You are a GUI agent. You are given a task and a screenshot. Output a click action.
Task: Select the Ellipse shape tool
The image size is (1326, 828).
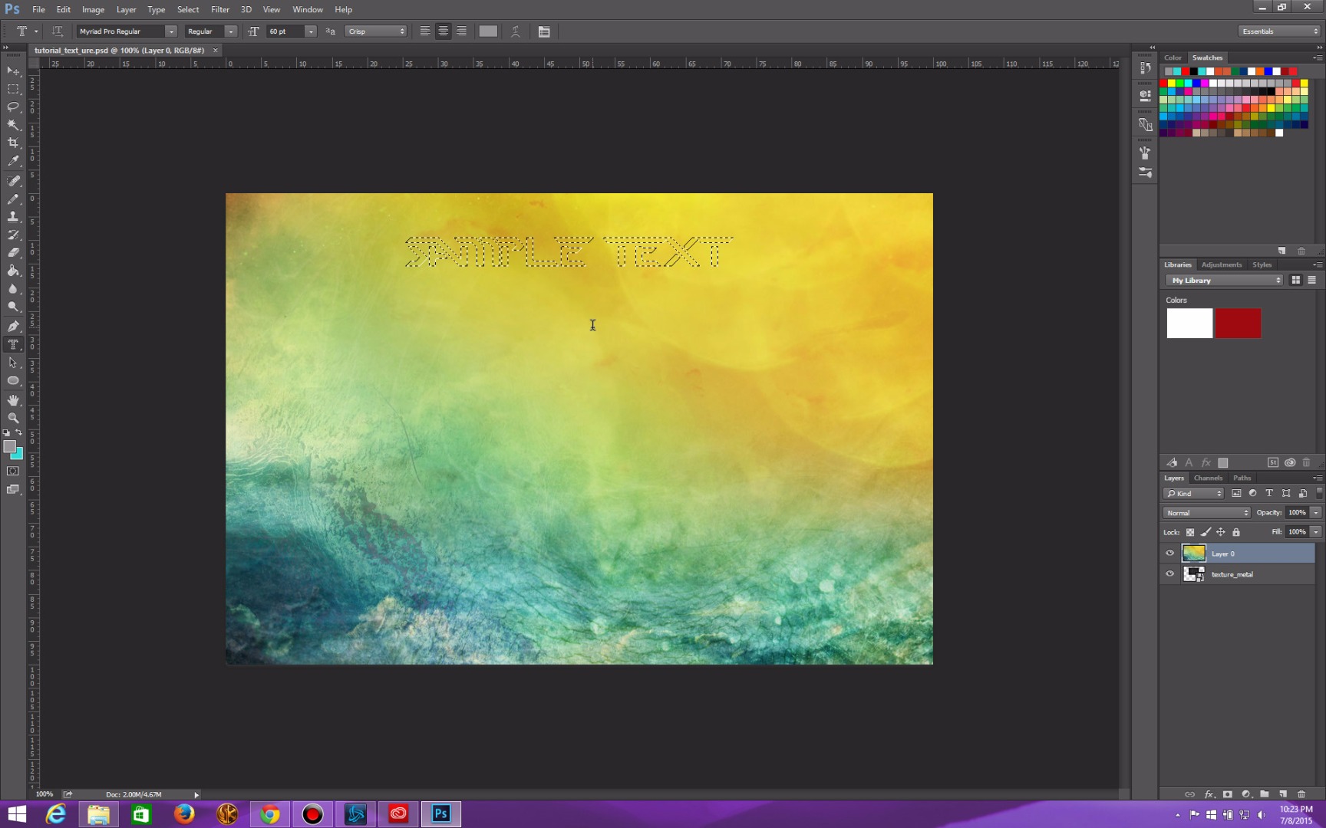coord(13,380)
